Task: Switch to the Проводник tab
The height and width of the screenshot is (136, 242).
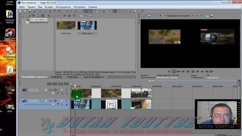Action: (56, 77)
